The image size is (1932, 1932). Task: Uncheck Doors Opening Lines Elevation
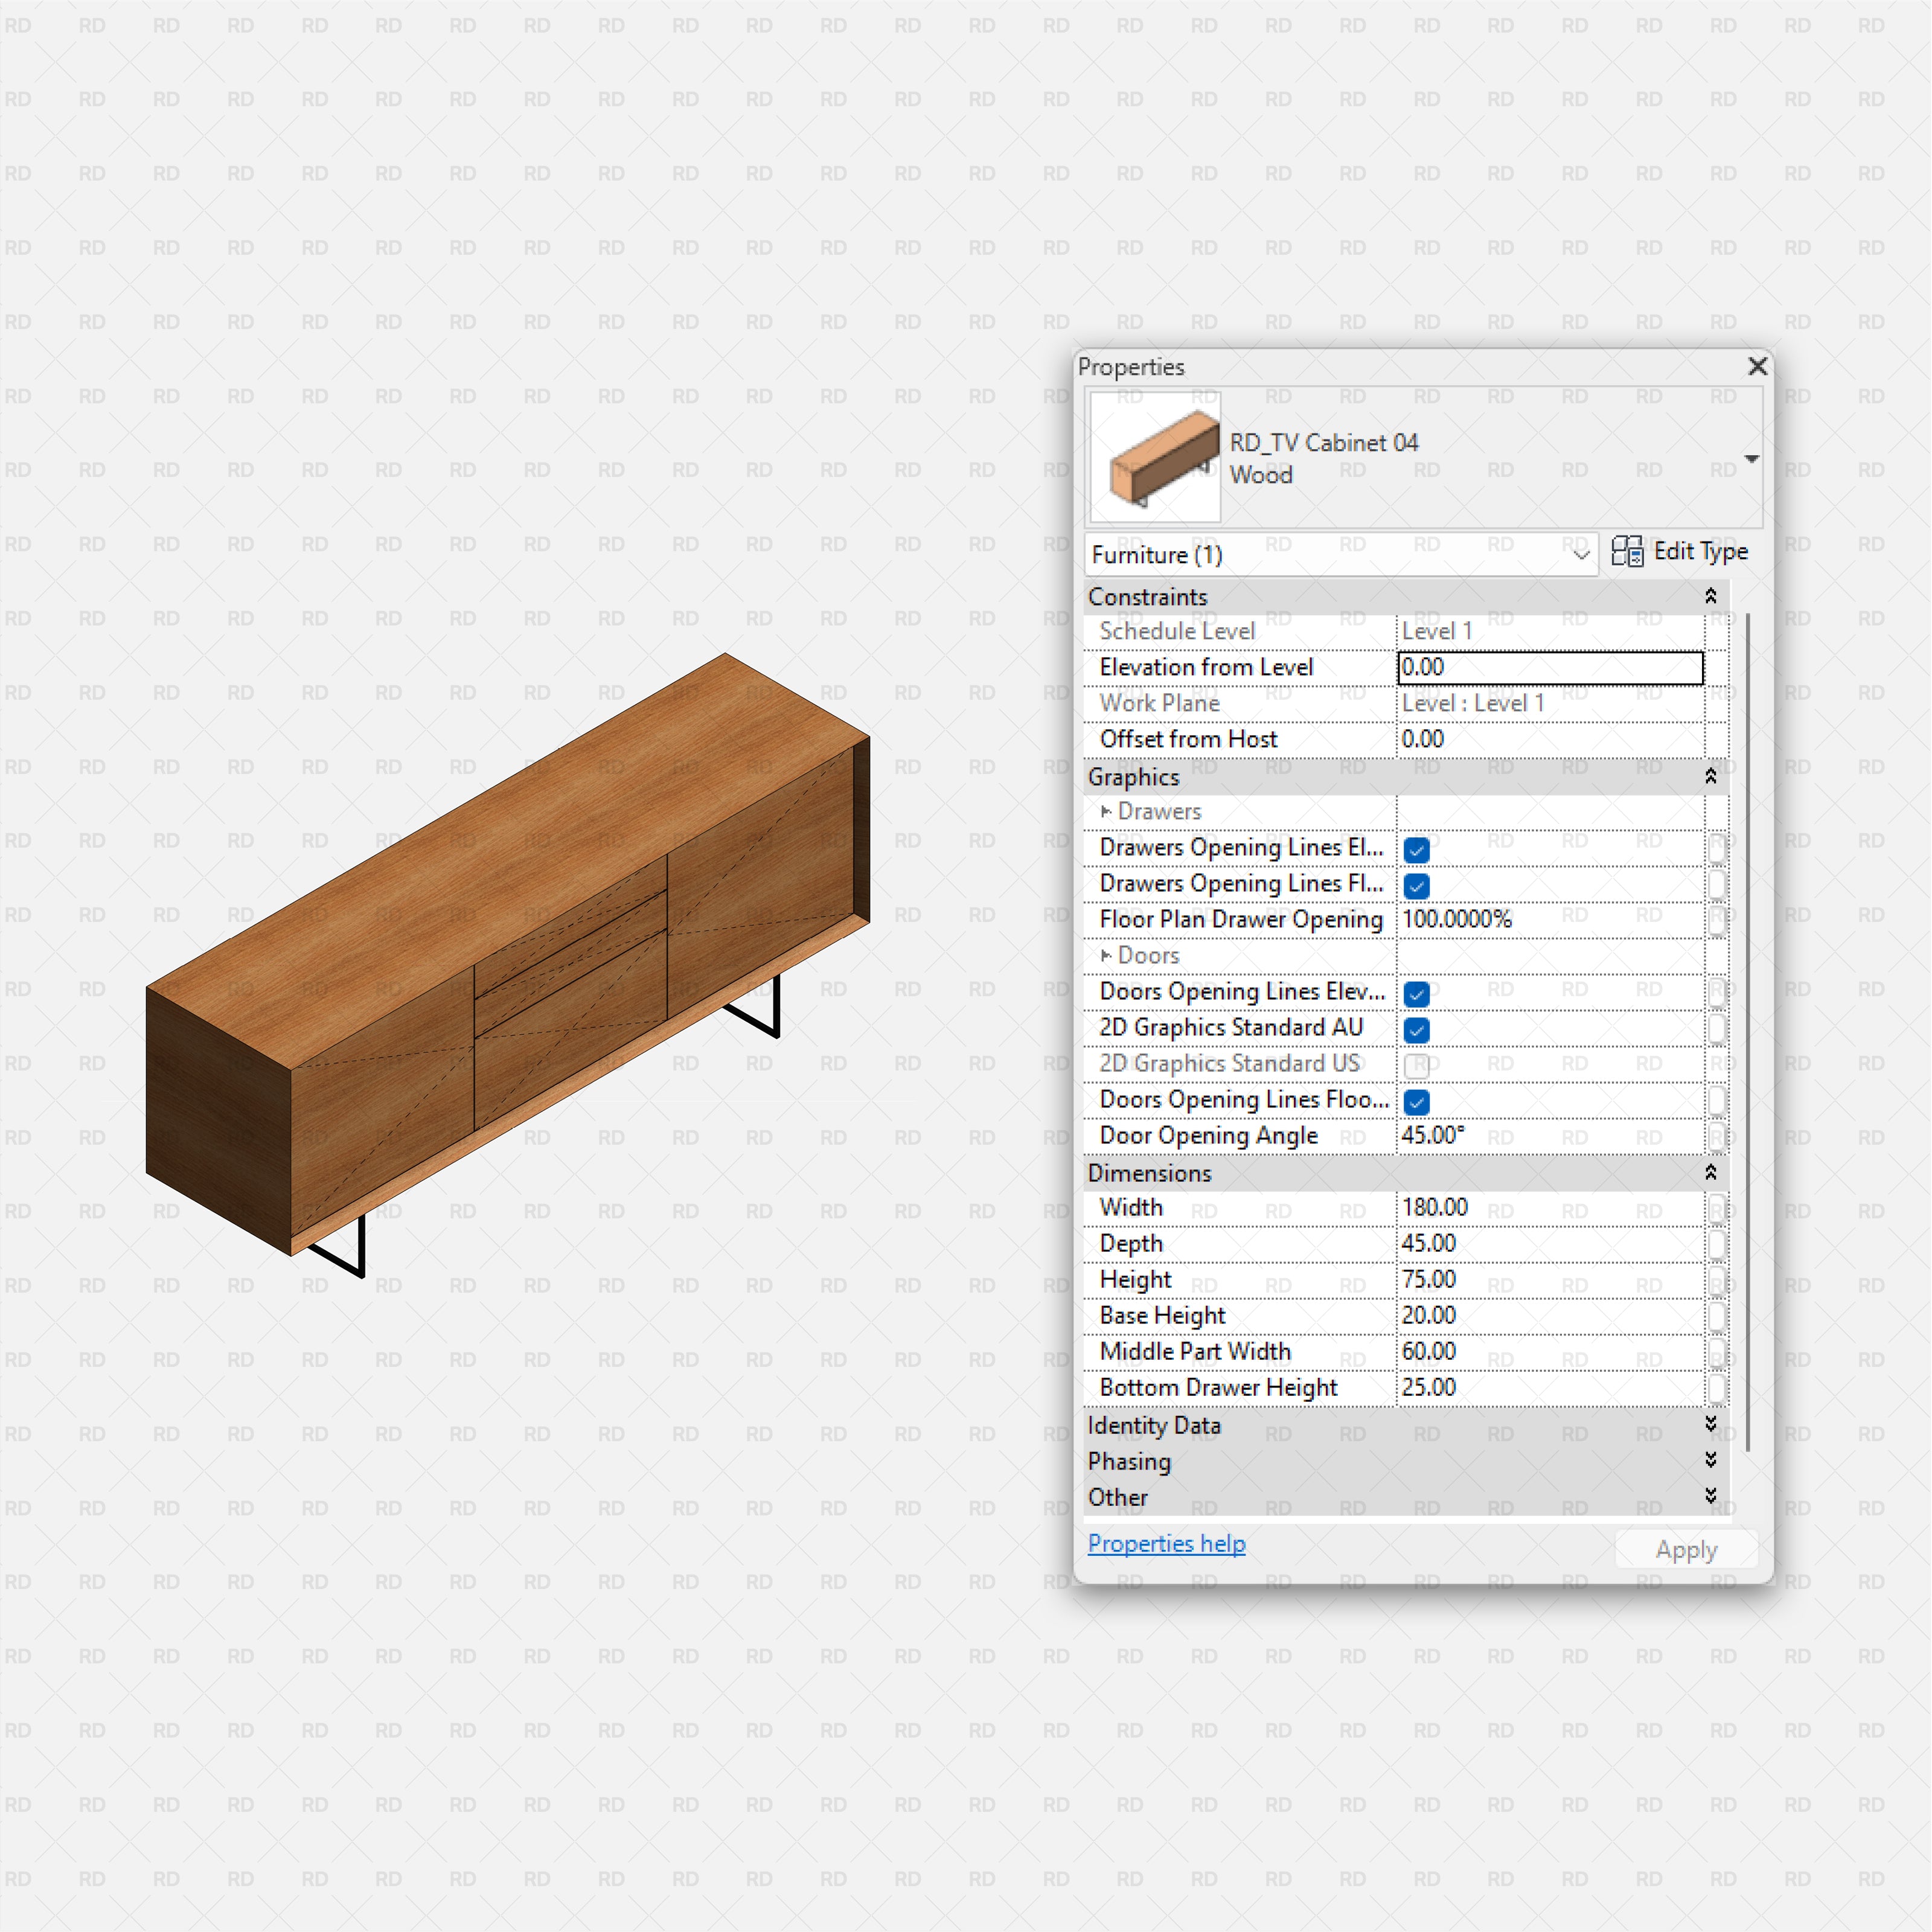click(x=1417, y=993)
